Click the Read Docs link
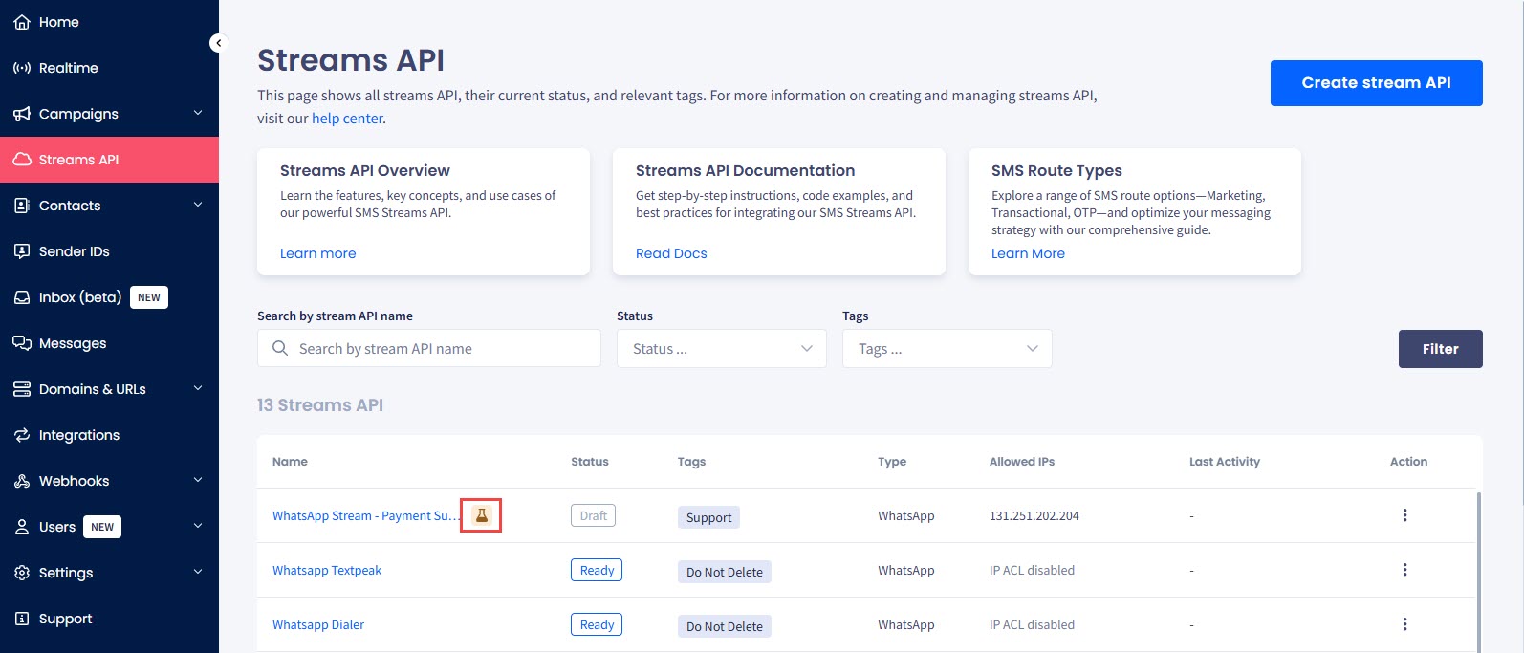 (x=671, y=253)
